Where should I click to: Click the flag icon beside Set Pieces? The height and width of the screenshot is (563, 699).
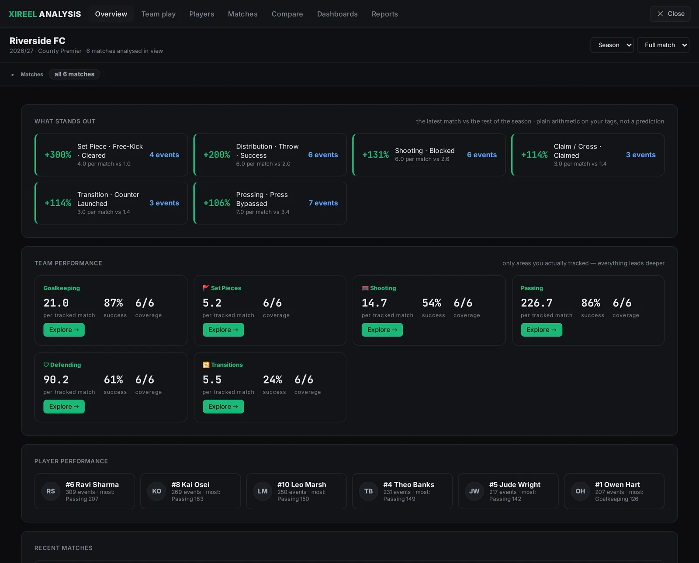[206, 288]
